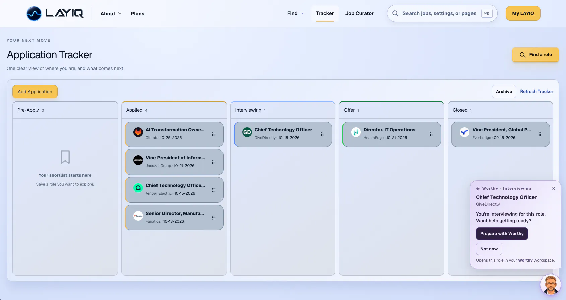The height and width of the screenshot is (300, 566).
Task: Click Prepare with Worthy button
Action: click(x=502, y=234)
